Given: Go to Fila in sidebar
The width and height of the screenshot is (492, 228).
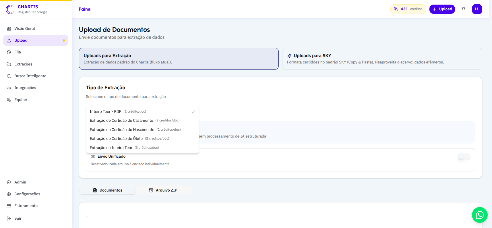Looking at the screenshot, I should [36, 52].
